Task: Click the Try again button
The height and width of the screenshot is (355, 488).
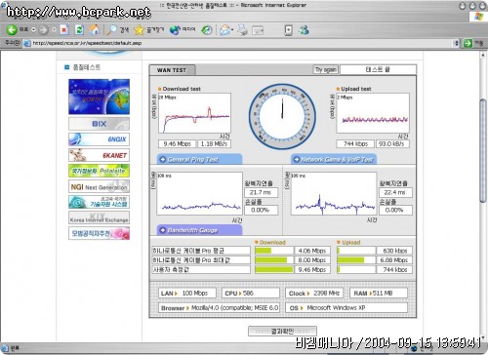Action: [x=326, y=69]
